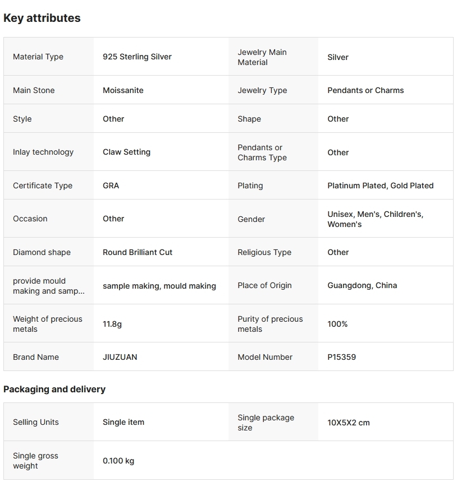
Task: Select the Moissanite main stone value
Action: coord(123,90)
